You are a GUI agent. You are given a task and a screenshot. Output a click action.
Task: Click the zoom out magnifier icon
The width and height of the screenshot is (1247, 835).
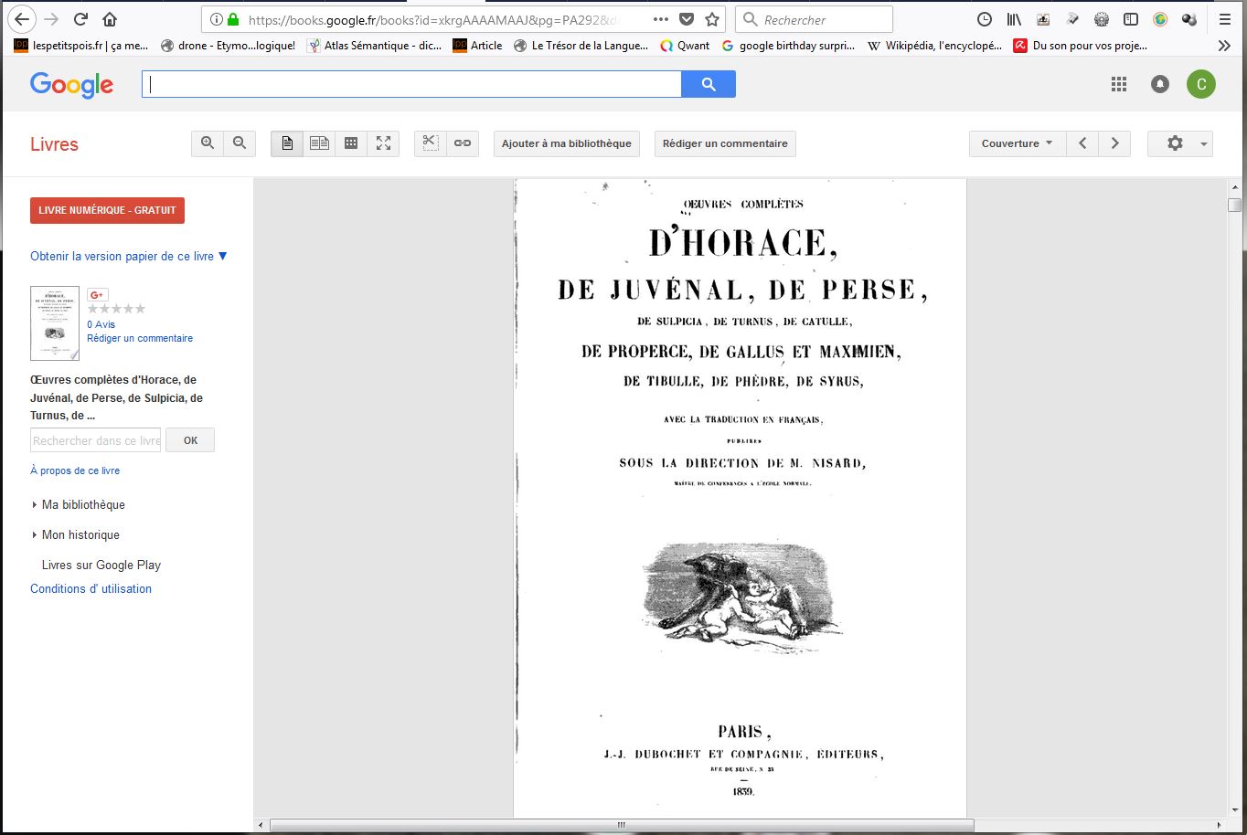[x=240, y=143]
